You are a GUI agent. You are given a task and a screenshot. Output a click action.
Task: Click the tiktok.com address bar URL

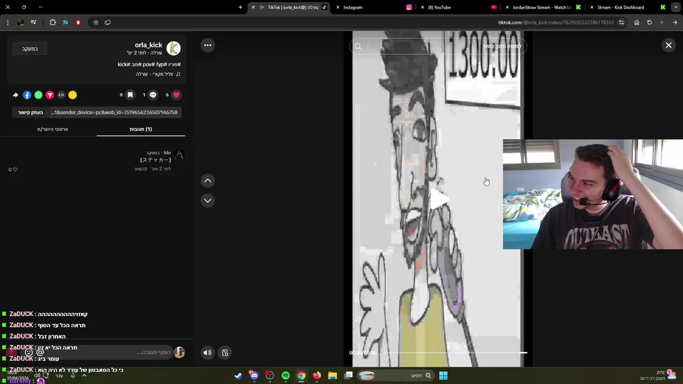tap(556, 22)
